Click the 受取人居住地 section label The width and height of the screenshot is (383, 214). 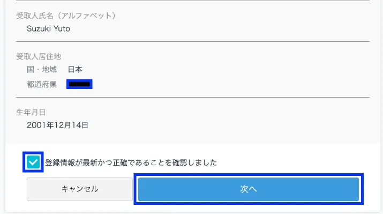click(x=39, y=56)
